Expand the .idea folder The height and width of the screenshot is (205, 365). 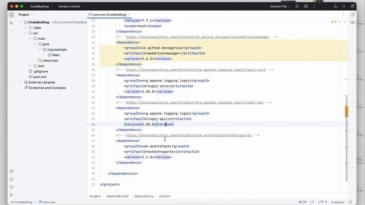click(x=25, y=28)
